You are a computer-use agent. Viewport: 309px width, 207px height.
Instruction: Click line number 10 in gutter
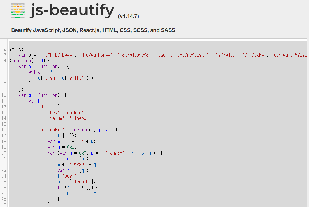pos(4,95)
